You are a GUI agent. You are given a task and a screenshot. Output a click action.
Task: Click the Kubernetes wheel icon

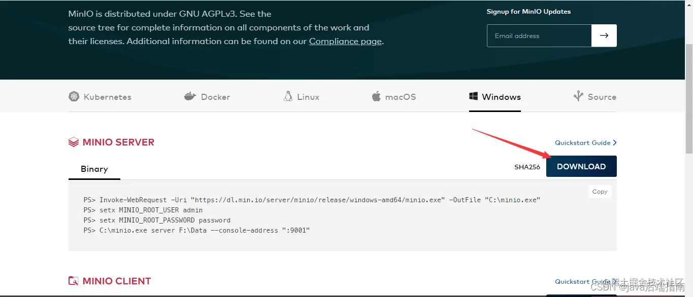pos(74,96)
